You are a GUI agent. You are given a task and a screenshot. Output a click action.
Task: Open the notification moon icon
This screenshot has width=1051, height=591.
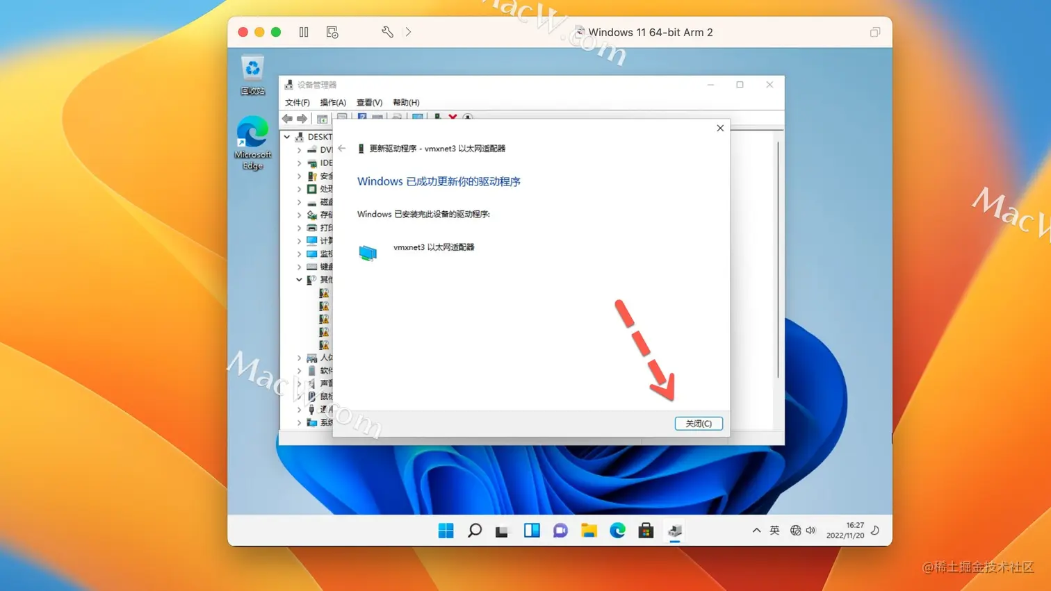point(875,531)
